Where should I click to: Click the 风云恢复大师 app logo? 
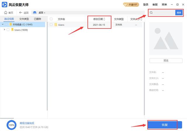click(5, 5)
